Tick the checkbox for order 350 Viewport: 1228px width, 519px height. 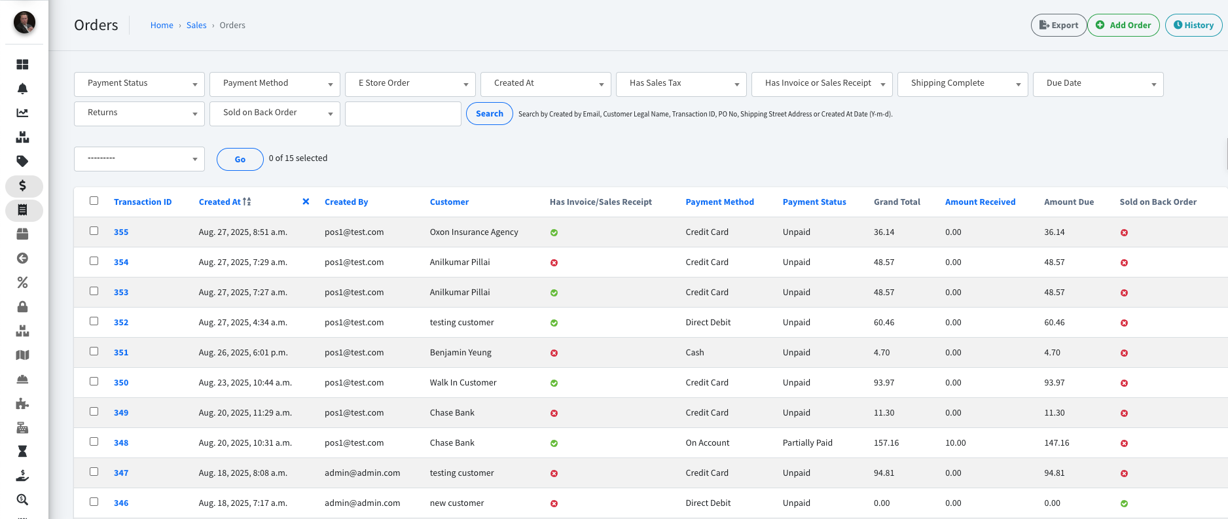(94, 382)
